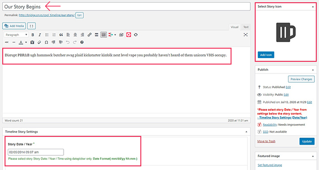Click the Cool Timeline shortcode icon
This screenshot has width=319, height=170.
[110, 35]
